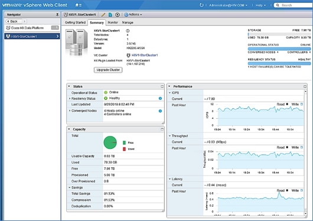Viewport: 313px width, 221px height.
Task: Maximize the Status panel icon
Action: pyautogui.click(x=162, y=86)
